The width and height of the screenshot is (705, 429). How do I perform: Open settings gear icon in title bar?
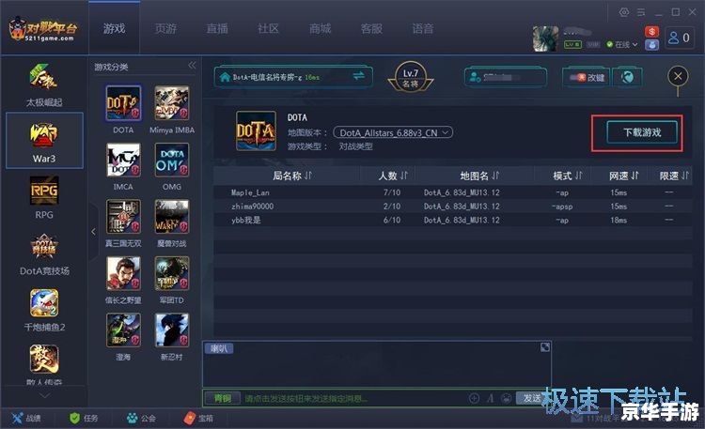click(624, 12)
